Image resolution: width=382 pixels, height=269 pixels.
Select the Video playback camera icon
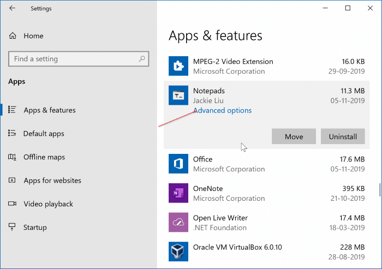pos(12,204)
